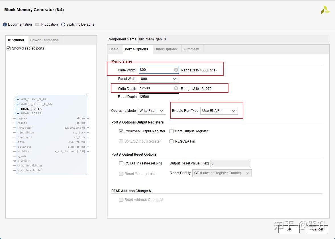This screenshot has height=239, width=335.
Task: Expand the AXILite_SLAVE_S_AXI plus icon
Action: tap(18, 104)
